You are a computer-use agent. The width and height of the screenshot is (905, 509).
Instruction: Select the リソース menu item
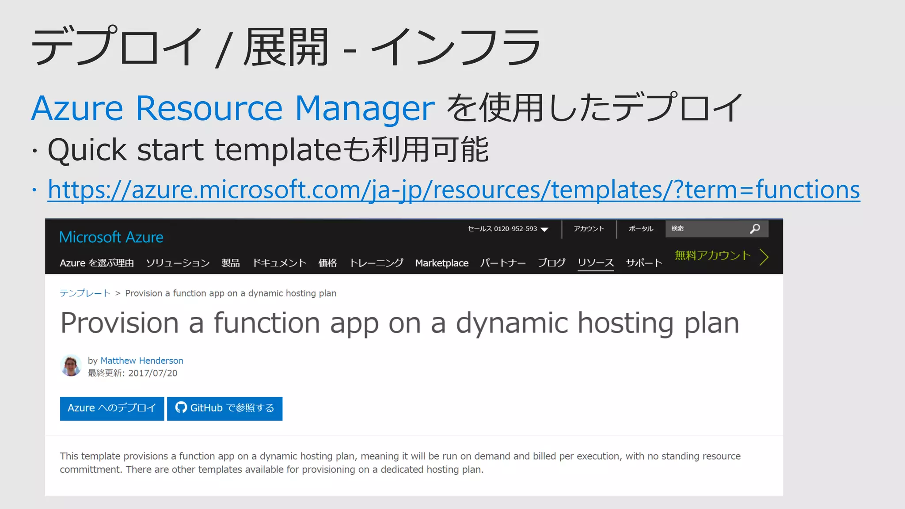point(596,263)
